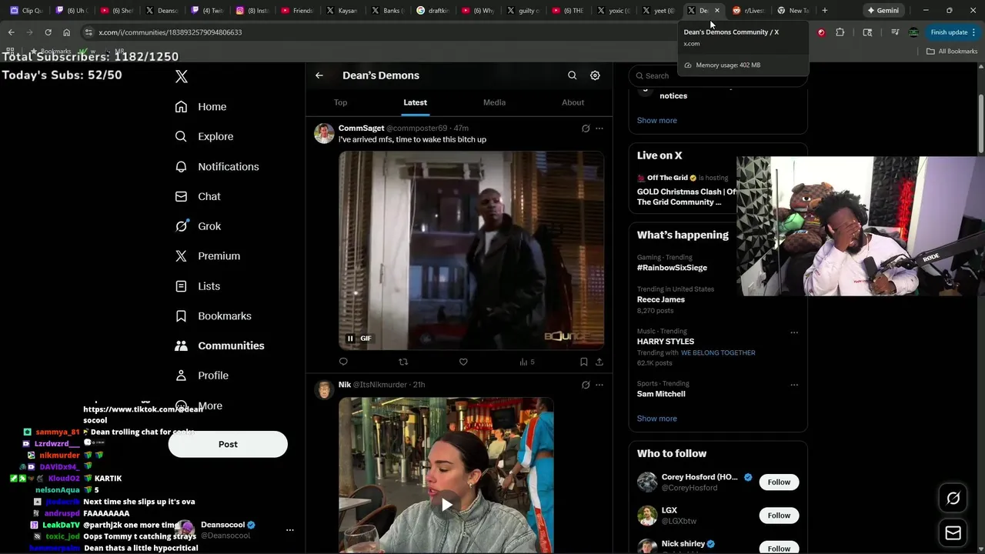Switch to the r/Livestream browser tab

(749, 11)
